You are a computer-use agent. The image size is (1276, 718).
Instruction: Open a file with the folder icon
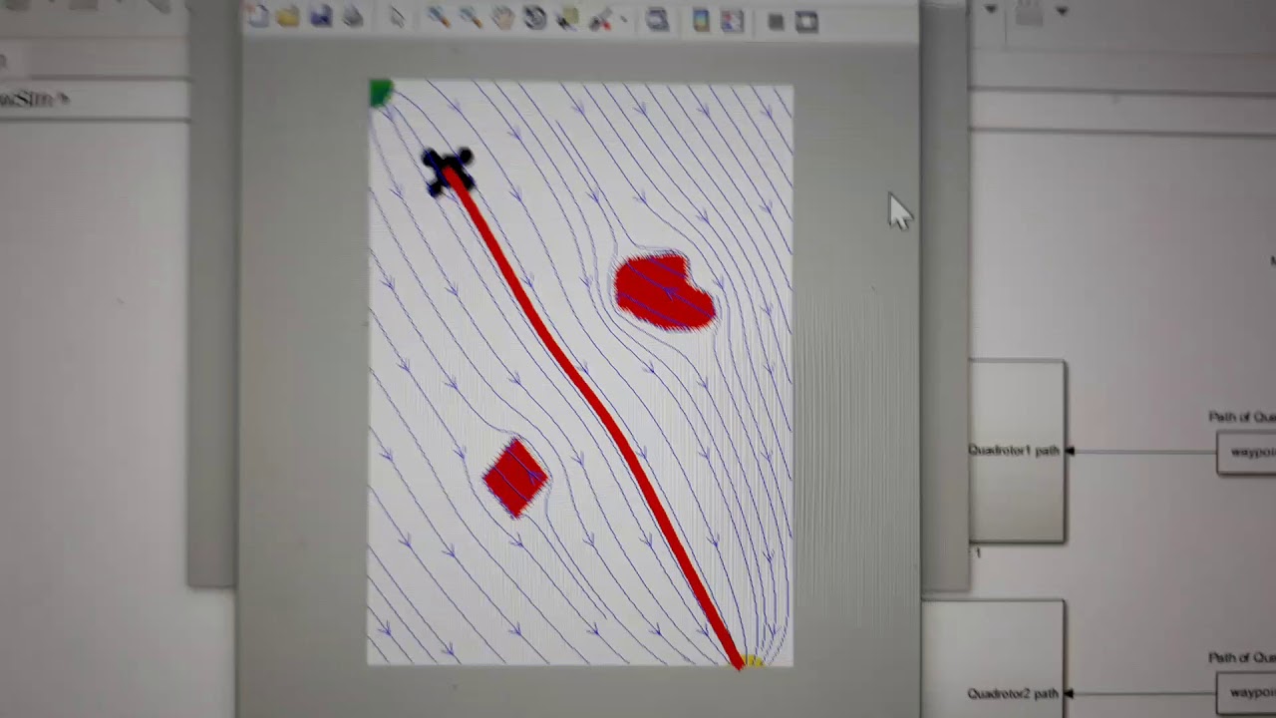point(288,17)
